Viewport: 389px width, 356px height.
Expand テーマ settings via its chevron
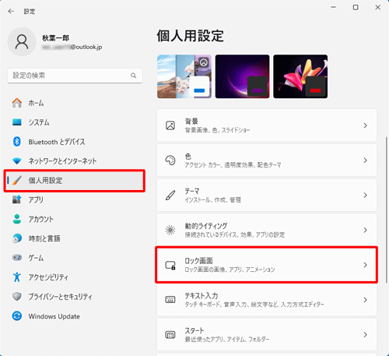[x=365, y=196]
